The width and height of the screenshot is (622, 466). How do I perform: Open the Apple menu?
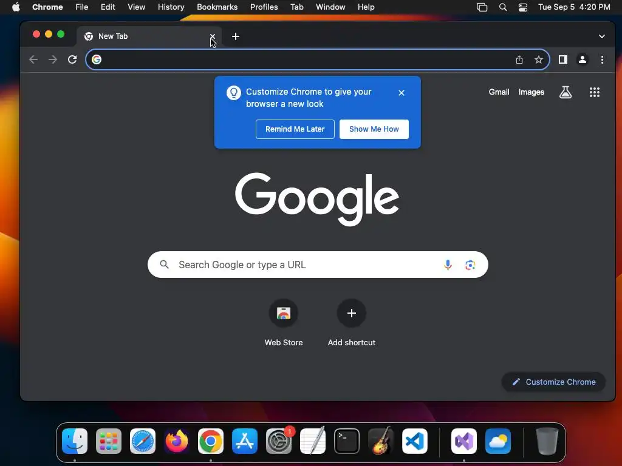[x=16, y=7]
